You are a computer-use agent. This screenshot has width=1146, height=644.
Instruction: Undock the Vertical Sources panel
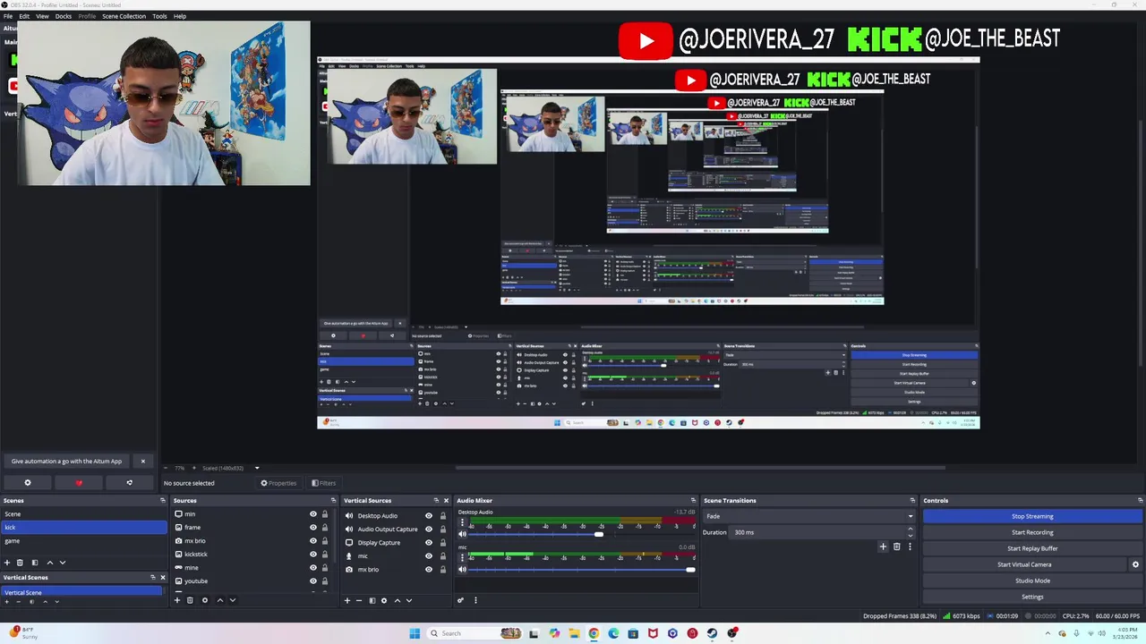tap(436, 500)
